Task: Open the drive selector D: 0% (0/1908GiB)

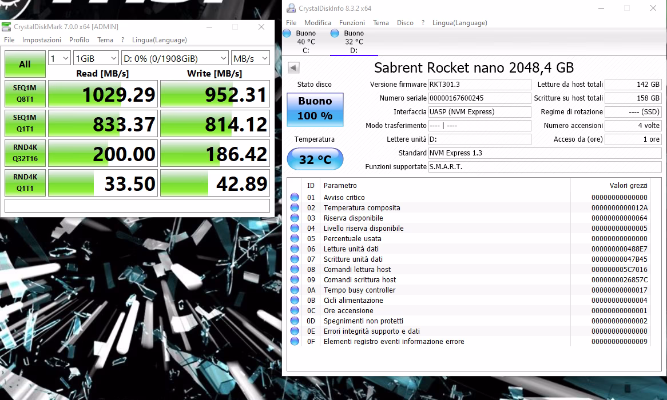Action: 175,58
